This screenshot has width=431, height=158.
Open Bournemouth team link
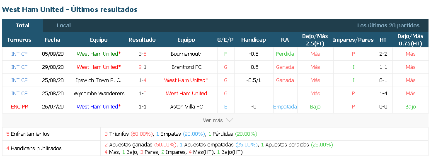(186, 54)
